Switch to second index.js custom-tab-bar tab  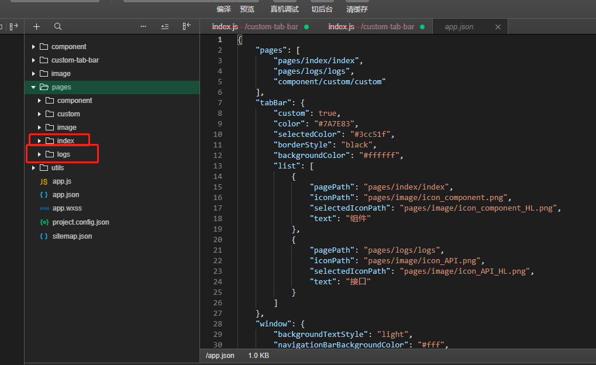[376, 27]
